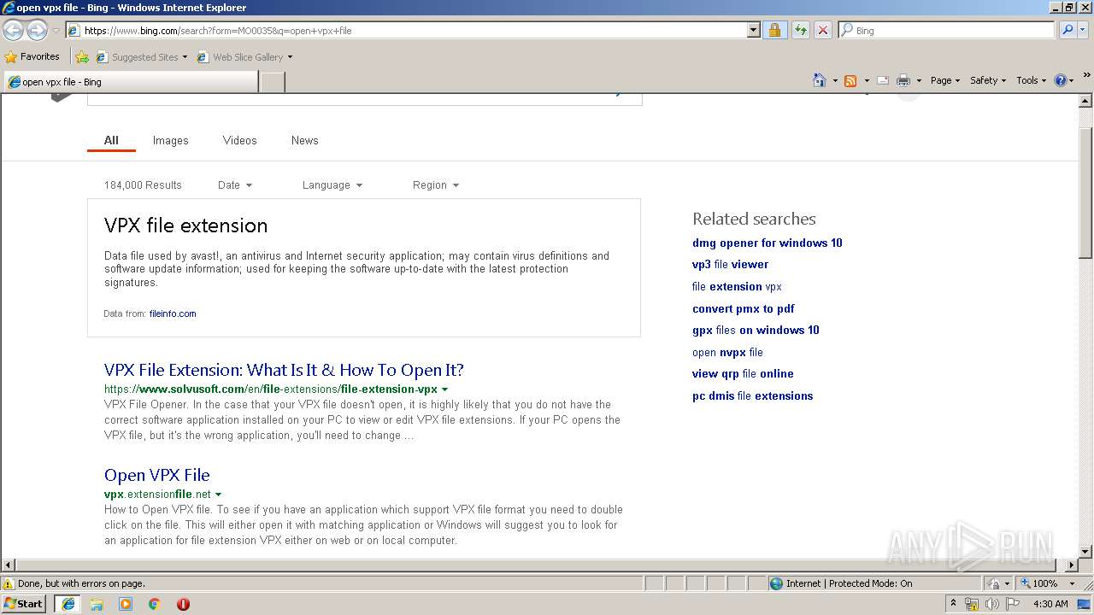Screen dimensions: 1094x615
Task: Open the Page menu
Action: 945,80
